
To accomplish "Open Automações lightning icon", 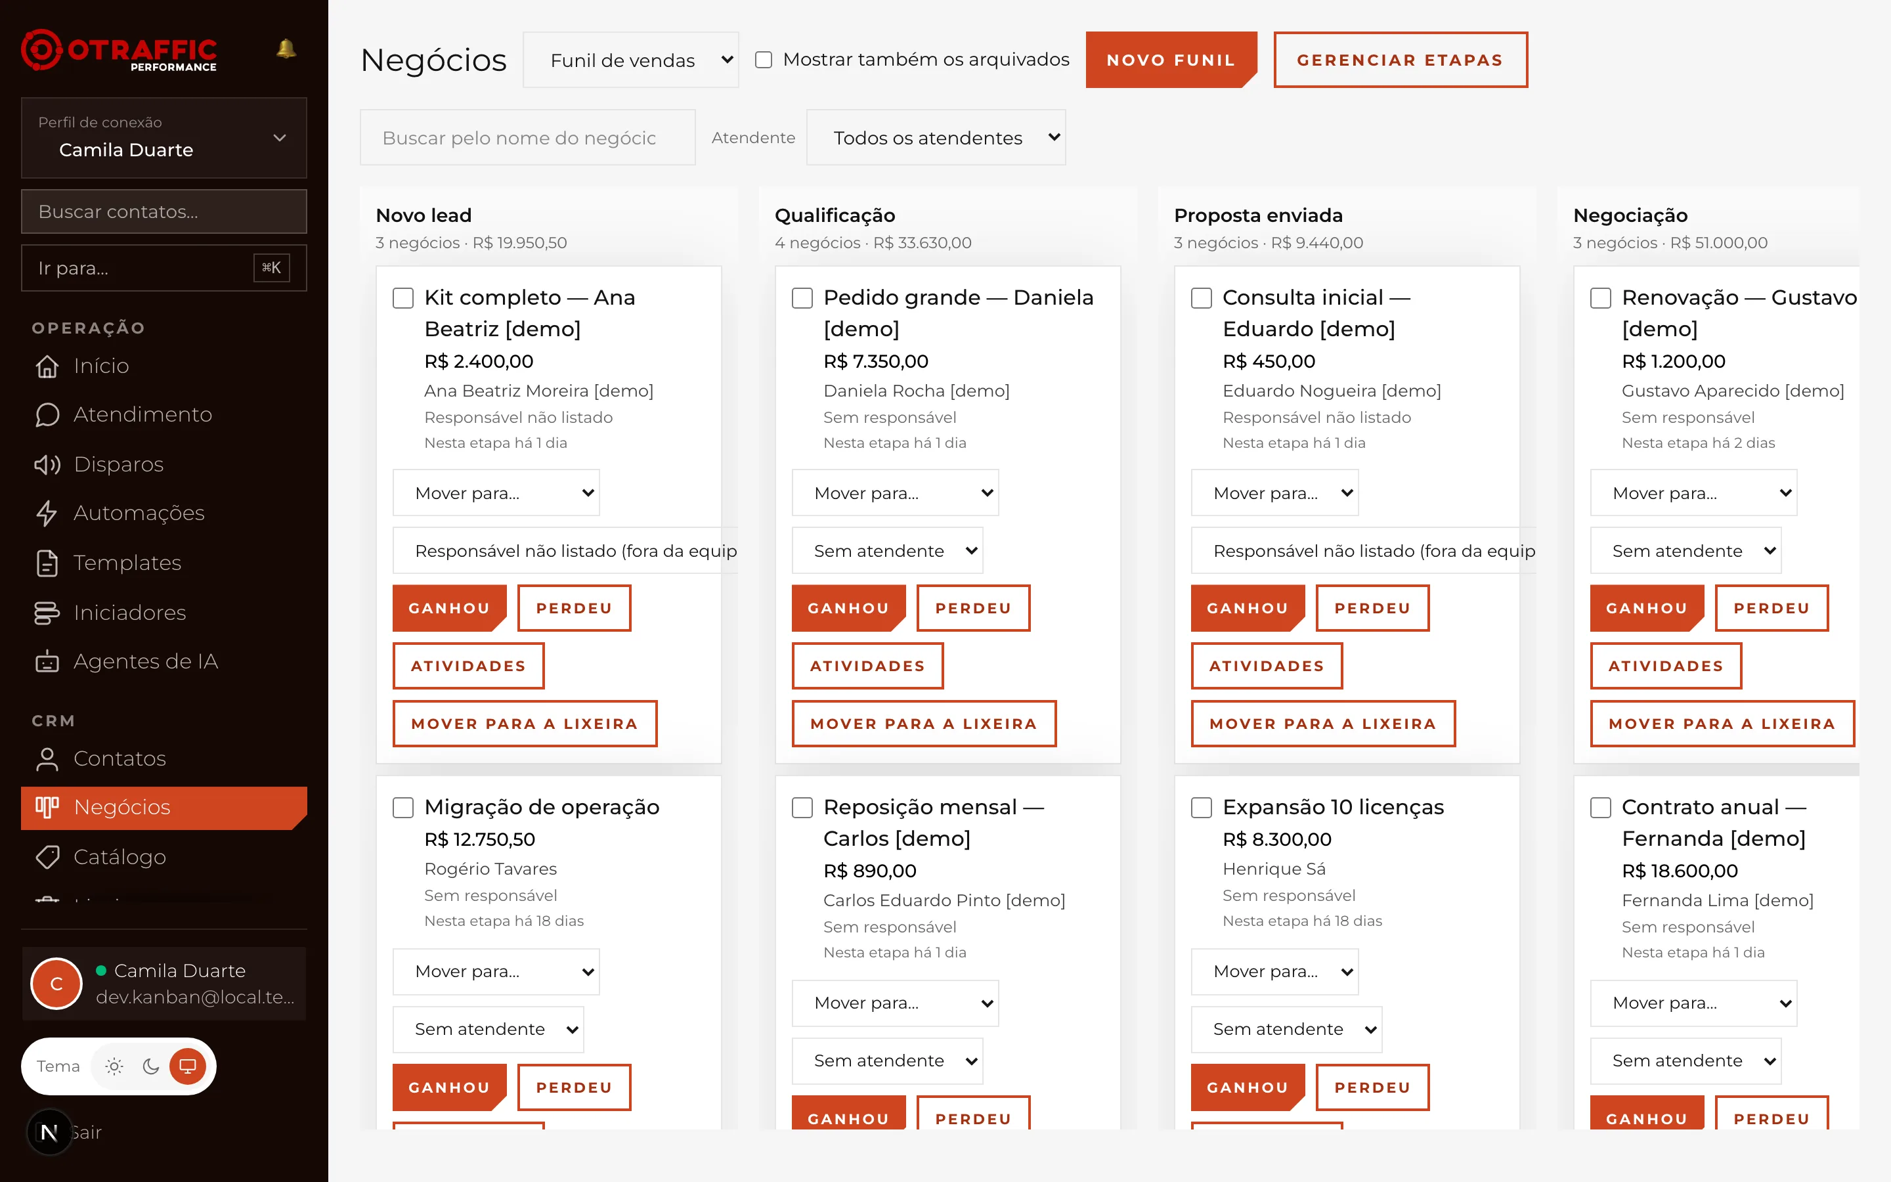I will 47,514.
